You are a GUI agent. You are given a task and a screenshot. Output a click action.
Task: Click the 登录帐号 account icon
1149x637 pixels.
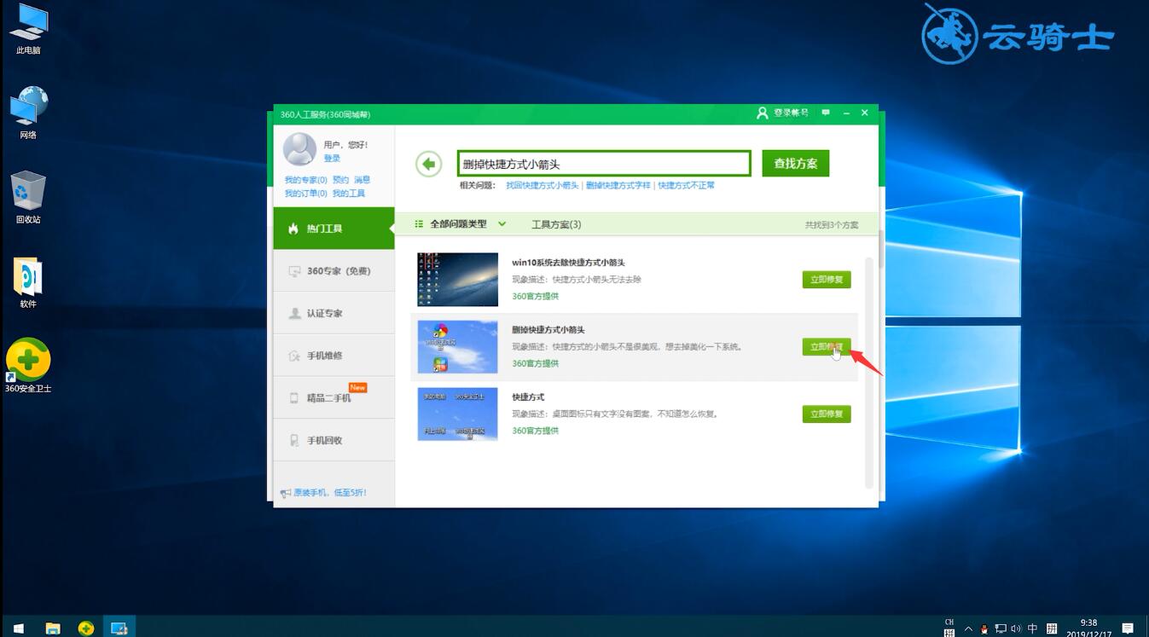(x=763, y=113)
